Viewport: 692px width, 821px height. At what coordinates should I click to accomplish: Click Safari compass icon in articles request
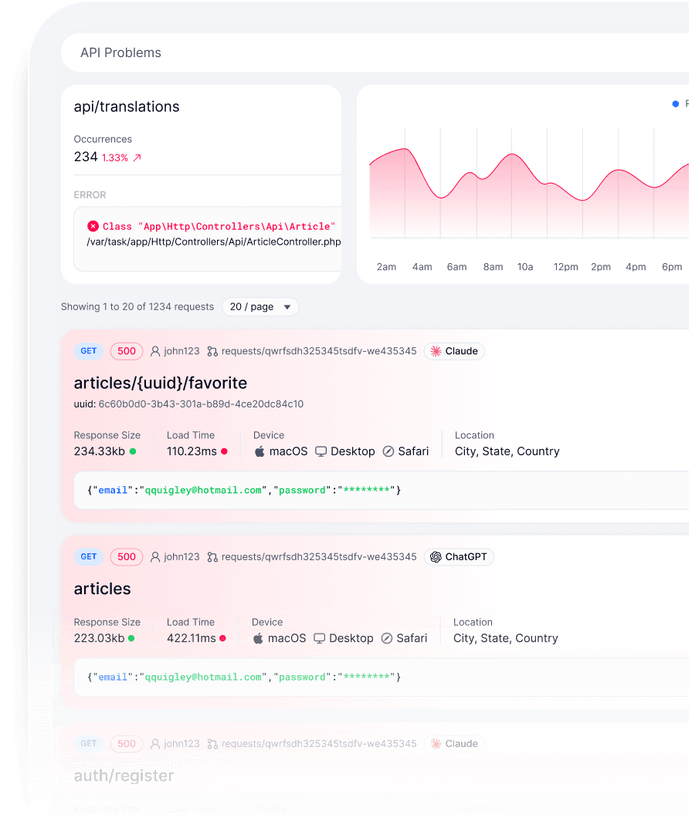[387, 639]
